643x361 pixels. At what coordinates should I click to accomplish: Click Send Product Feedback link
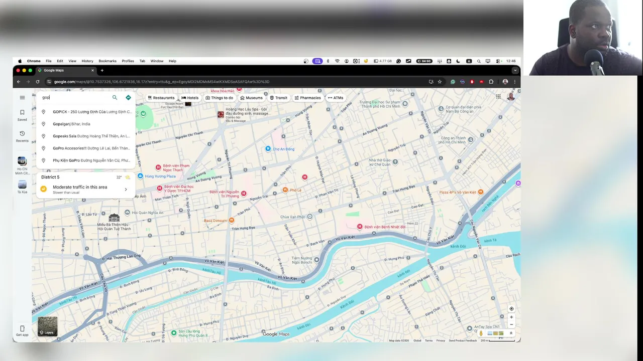coord(463,340)
